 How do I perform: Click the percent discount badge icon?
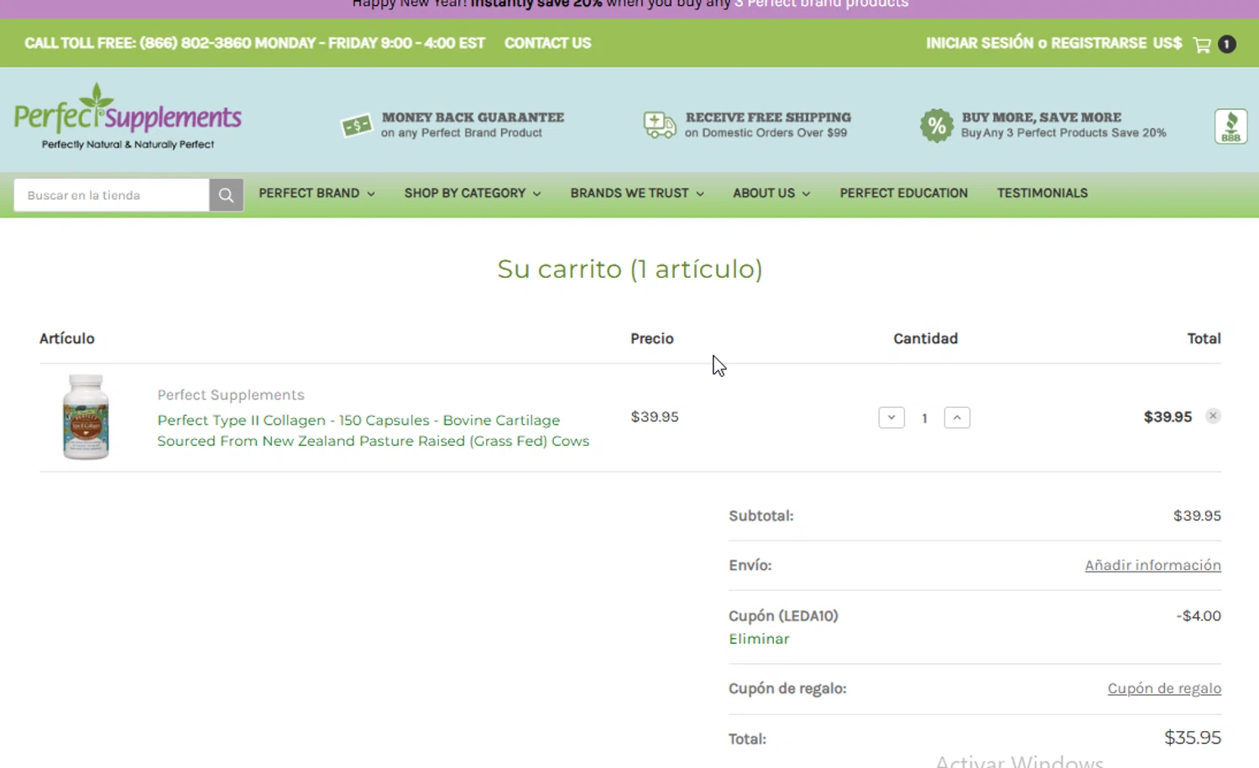point(937,126)
